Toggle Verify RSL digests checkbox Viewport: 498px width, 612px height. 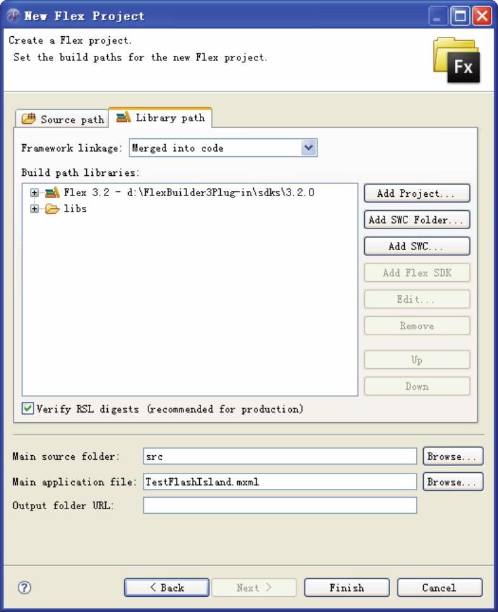pos(28,409)
